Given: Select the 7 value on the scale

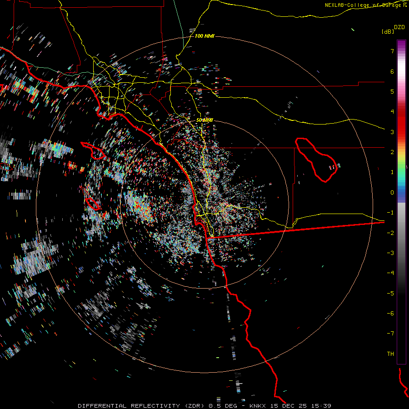Looking at the screenshot, I should (x=392, y=51).
